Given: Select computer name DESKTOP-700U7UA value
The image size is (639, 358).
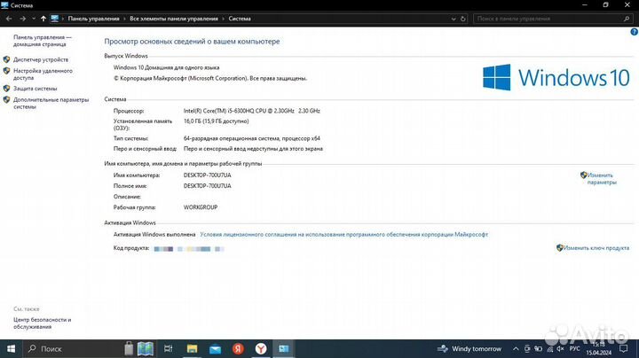Looking at the screenshot, I should [207, 175].
